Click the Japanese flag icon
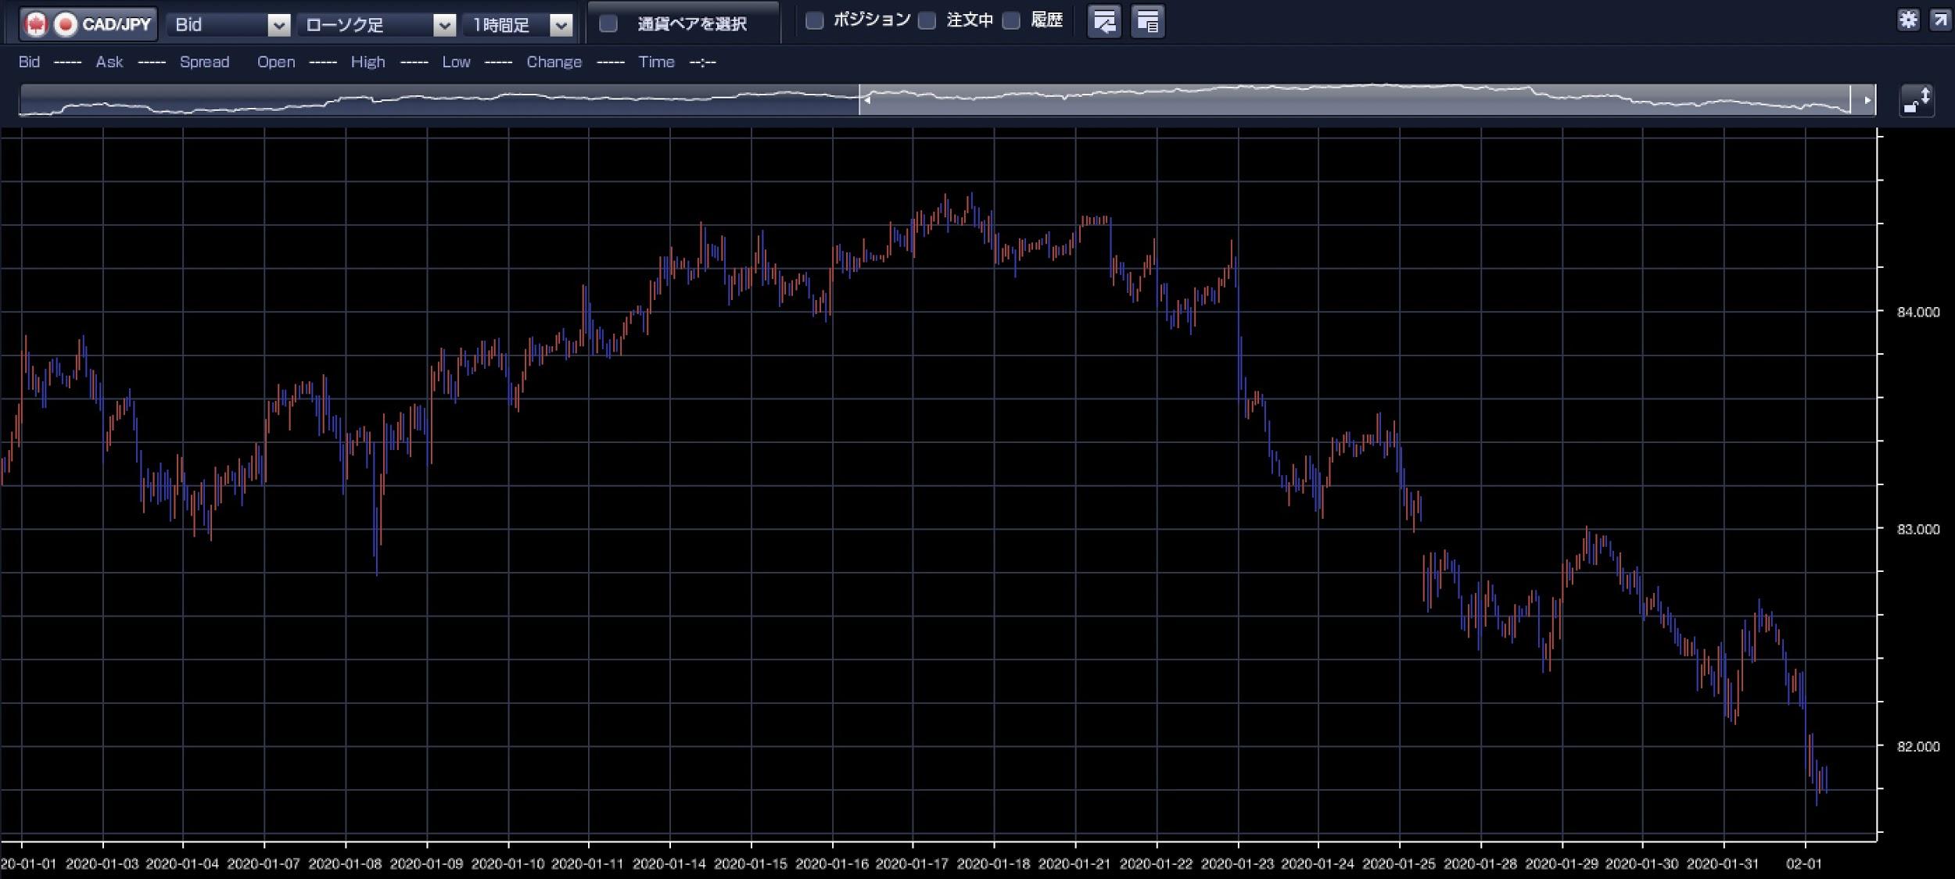 point(66,24)
